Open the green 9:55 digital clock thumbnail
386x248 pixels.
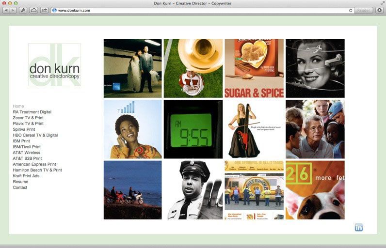pyautogui.click(x=193, y=129)
